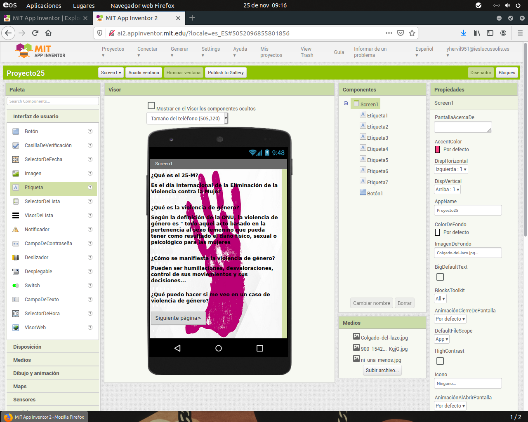This screenshot has height=422, width=528.
Task: Go back to the previous page
Action: coord(9,33)
